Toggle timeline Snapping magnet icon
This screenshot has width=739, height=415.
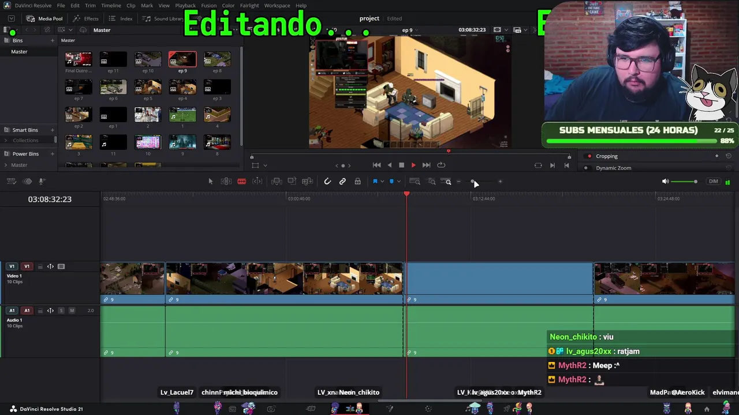327,182
